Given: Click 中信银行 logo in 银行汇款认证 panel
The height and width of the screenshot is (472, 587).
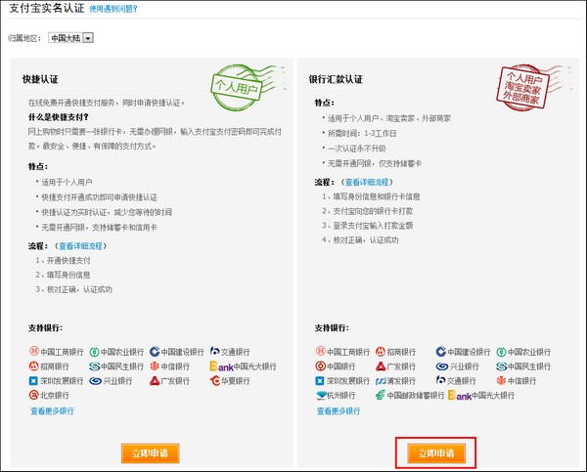Looking at the screenshot, I should [517, 381].
